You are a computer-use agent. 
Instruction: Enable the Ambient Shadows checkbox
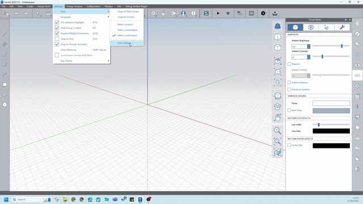[x=289, y=82]
